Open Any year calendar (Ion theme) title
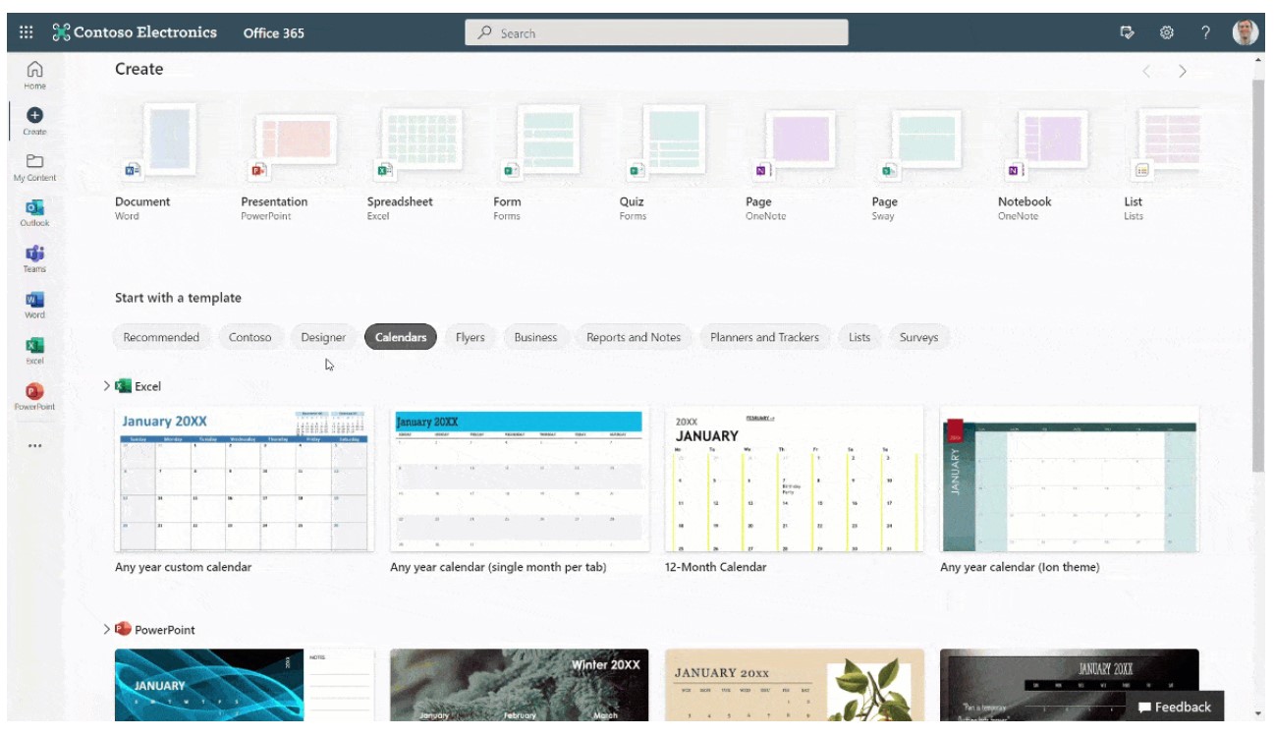The width and height of the screenshot is (1274, 737). coord(1020,567)
